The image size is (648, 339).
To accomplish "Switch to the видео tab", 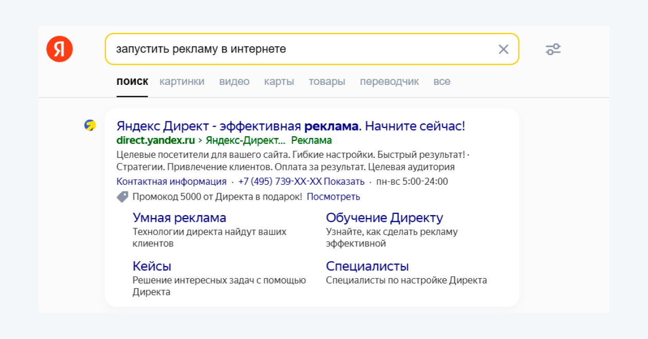I will [x=234, y=81].
